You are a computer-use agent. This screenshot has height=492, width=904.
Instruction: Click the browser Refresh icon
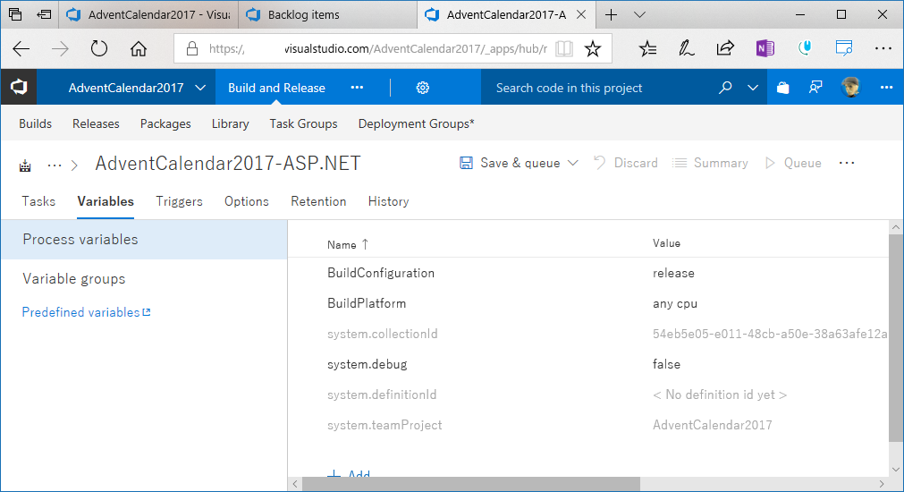point(99,48)
